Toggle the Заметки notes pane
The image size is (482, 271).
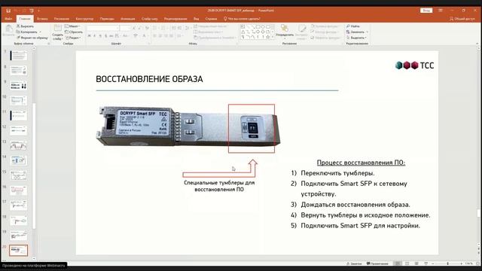(354, 263)
